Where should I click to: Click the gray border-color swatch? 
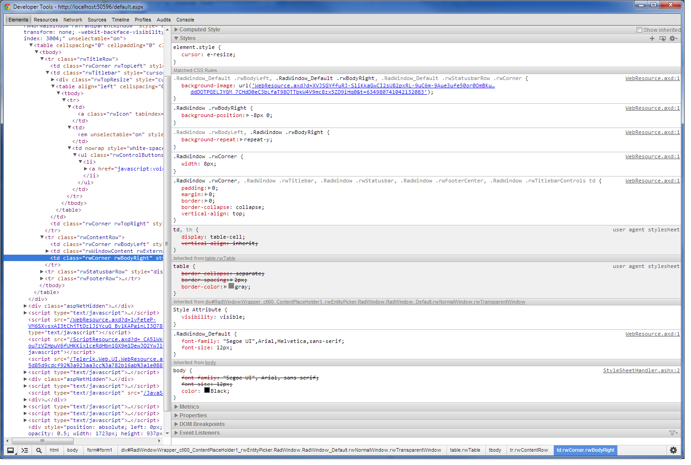pos(231,287)
